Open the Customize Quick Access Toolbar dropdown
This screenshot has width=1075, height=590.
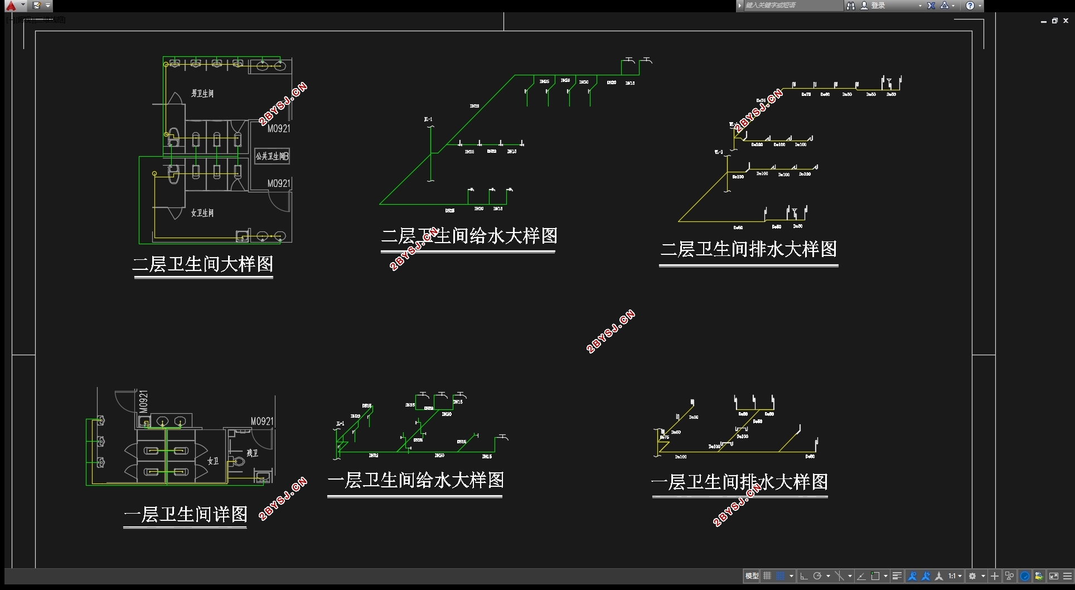point(49,6)
